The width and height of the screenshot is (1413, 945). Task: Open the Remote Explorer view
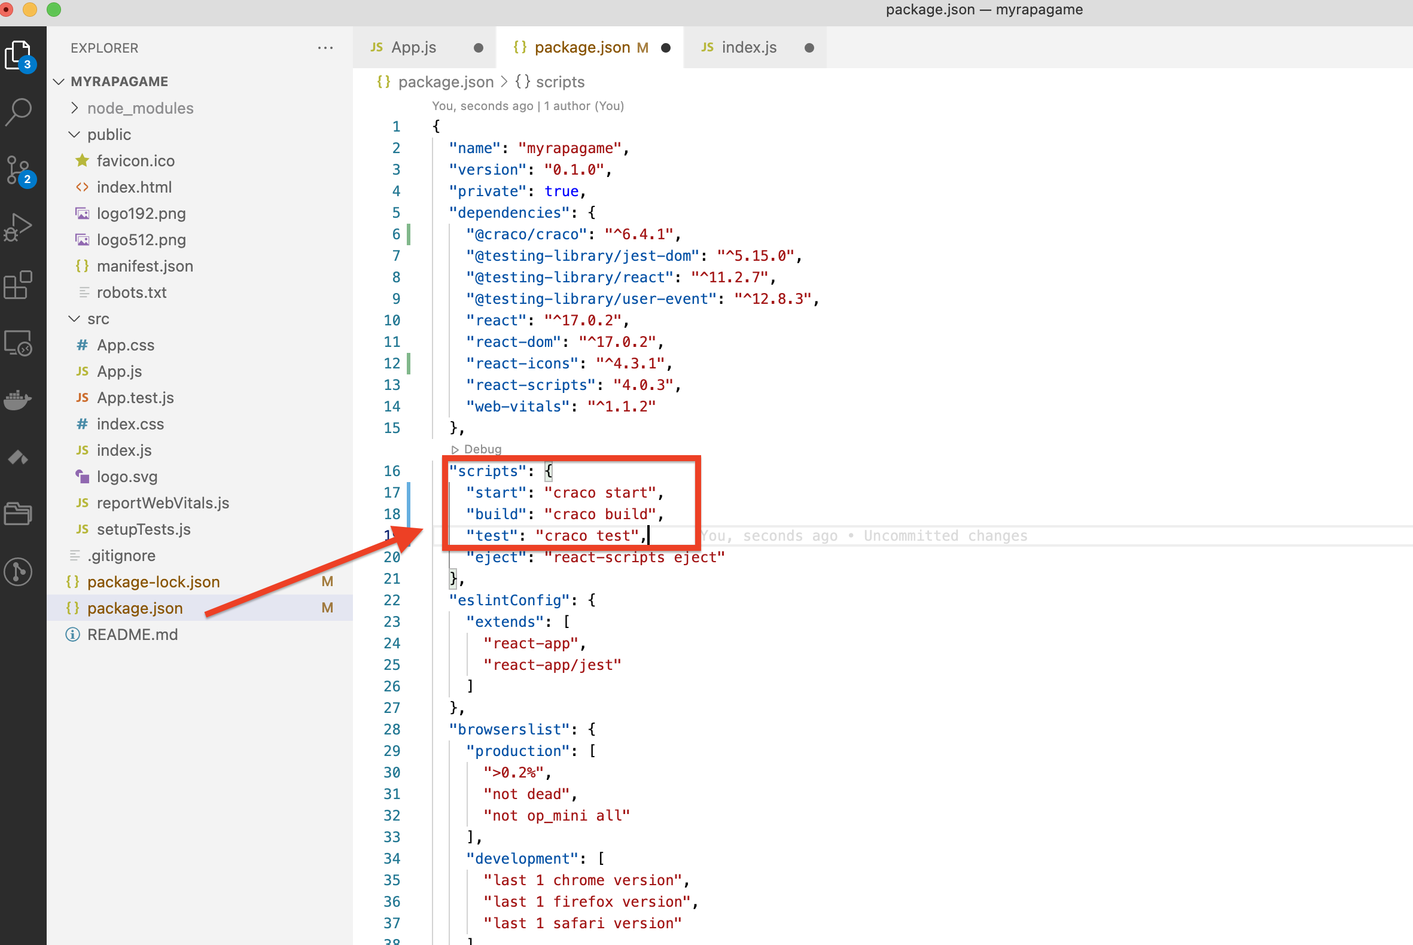tap(19, 343)
